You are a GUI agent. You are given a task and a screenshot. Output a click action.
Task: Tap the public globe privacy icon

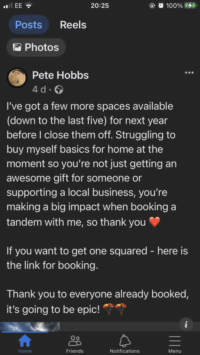(x=59, y=90)
